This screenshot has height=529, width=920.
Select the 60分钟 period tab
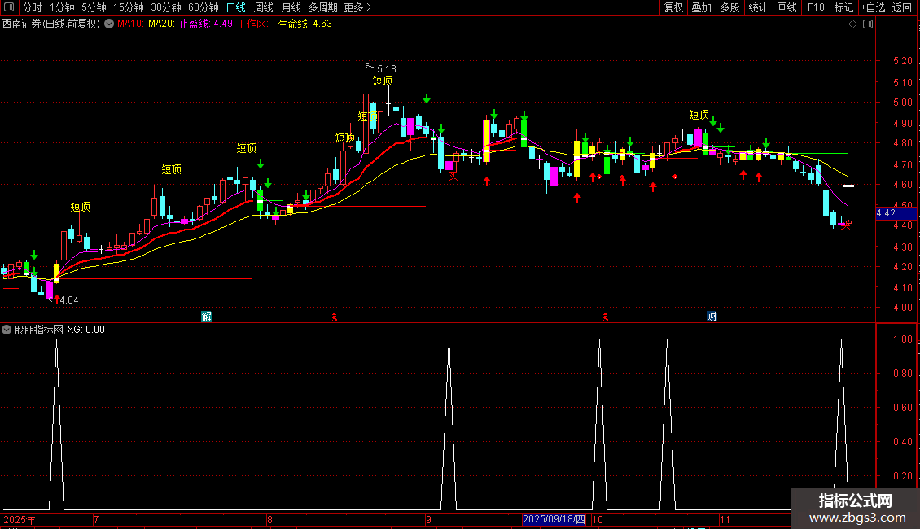point(204,7)
